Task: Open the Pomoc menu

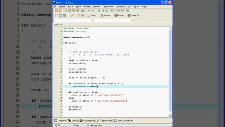Action: point(144,6)
